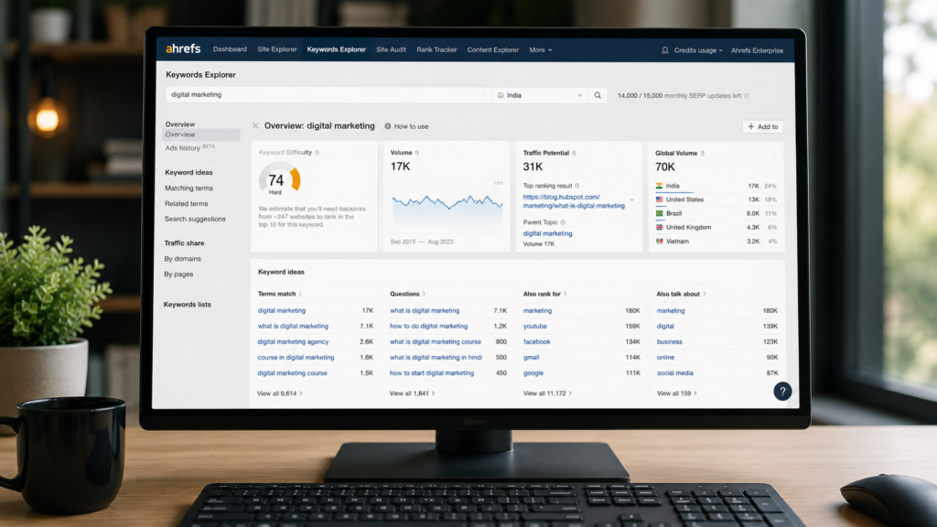Click the Global Volume info icon
Viewport: 937px width, 527px height.
point(702,154)
